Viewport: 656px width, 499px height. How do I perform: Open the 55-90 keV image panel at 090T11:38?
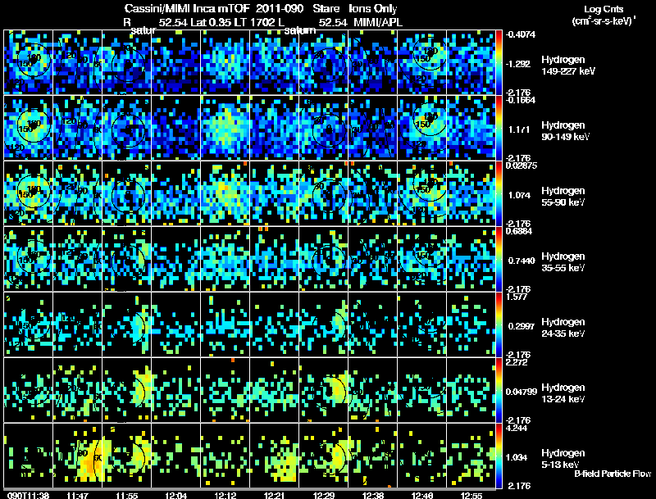[28, 193]
